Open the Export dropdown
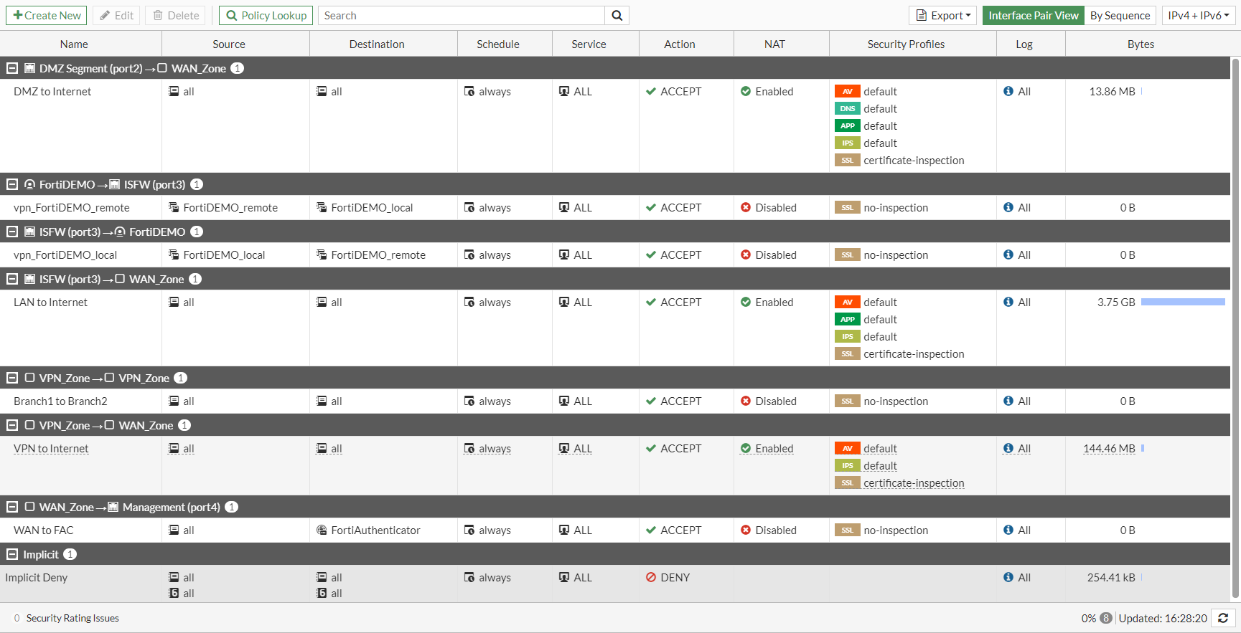Viewport: 1241px width, 633px height. click(942, 16)
